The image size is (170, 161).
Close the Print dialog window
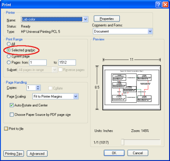point(165,5)
